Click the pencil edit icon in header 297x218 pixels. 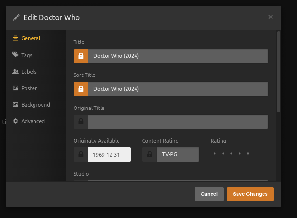[x=16, y=17]
